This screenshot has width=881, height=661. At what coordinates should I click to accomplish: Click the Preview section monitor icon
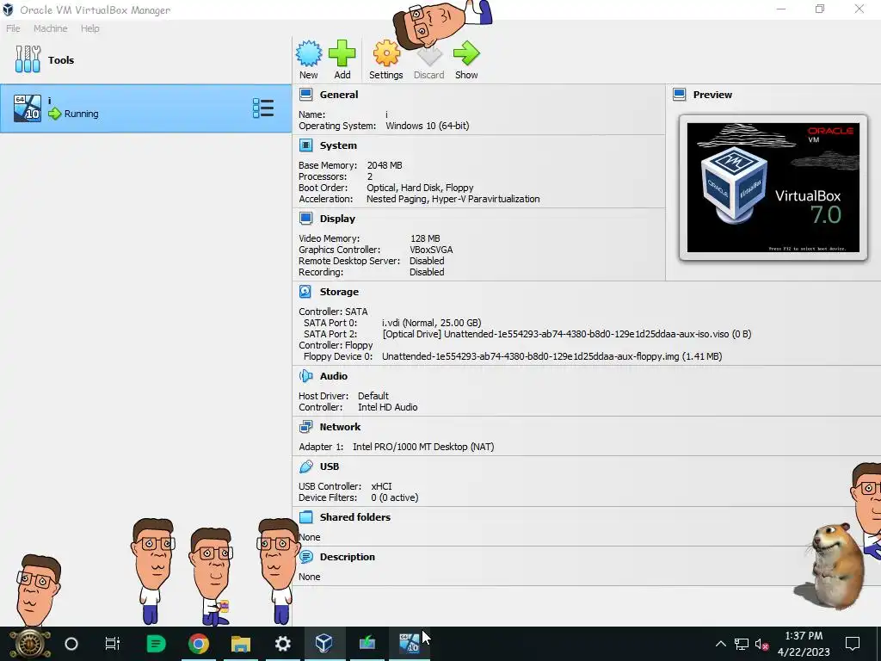point(680,95)
